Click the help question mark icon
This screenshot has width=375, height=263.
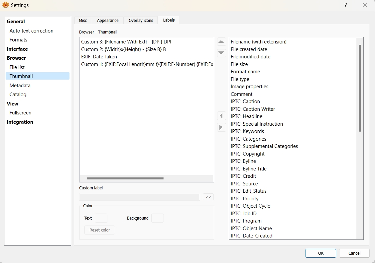[x=346, y=5]
